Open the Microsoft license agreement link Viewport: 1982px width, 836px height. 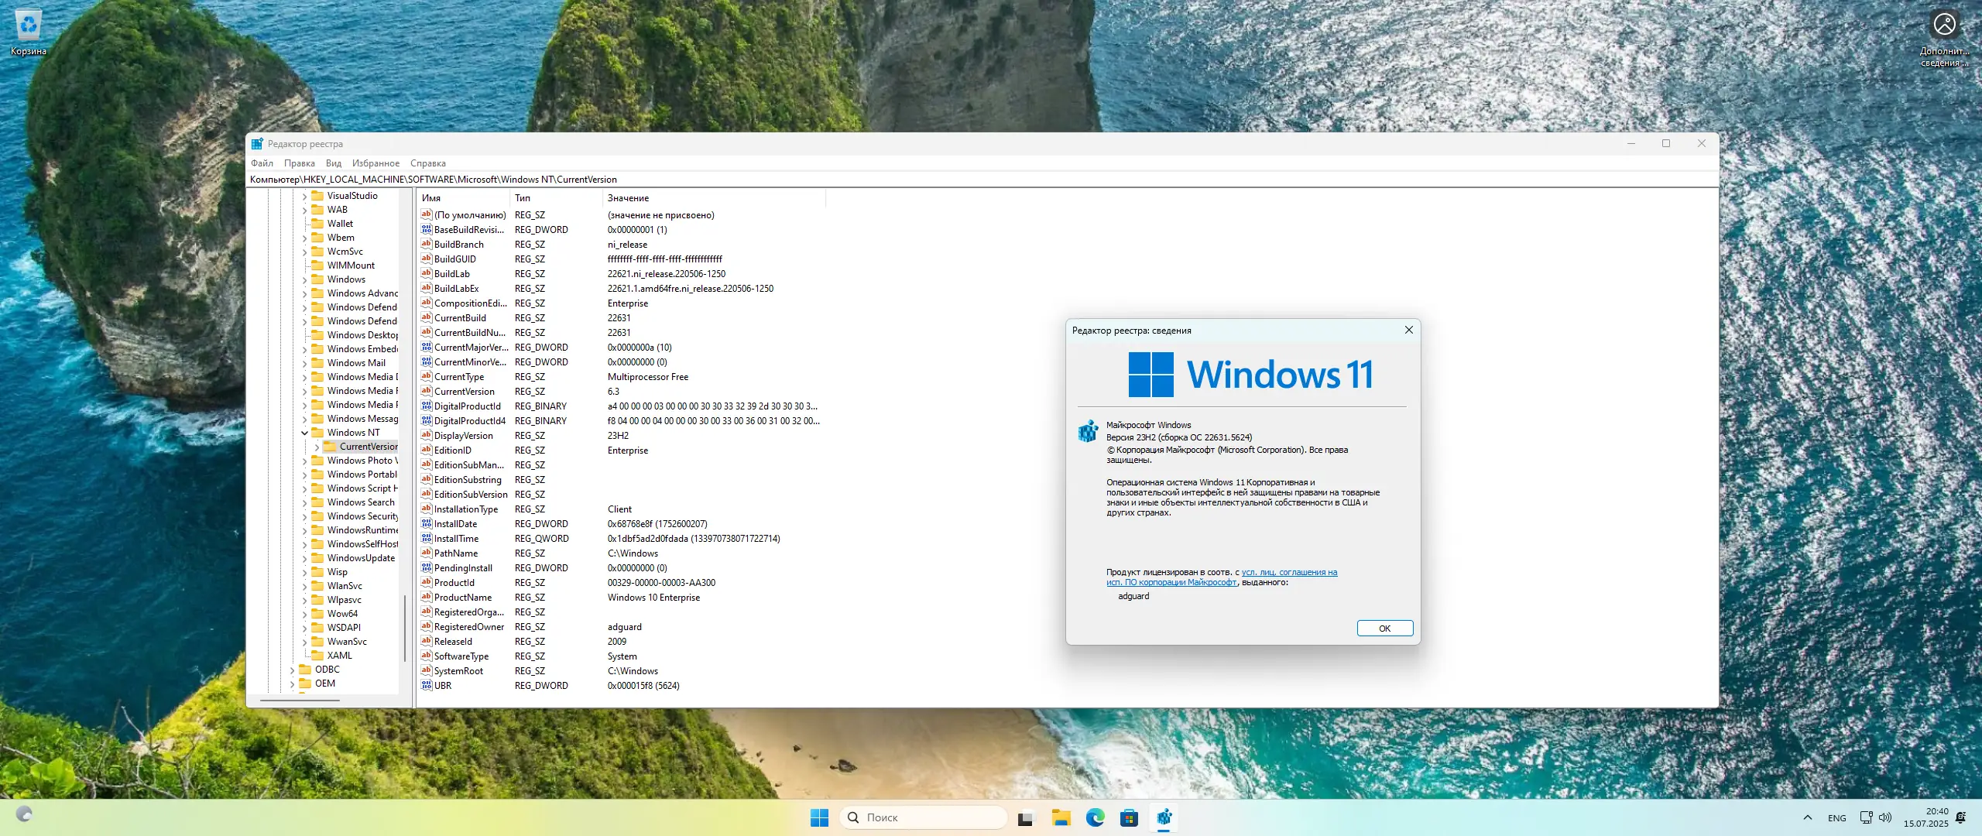(x=1288, y=573)
